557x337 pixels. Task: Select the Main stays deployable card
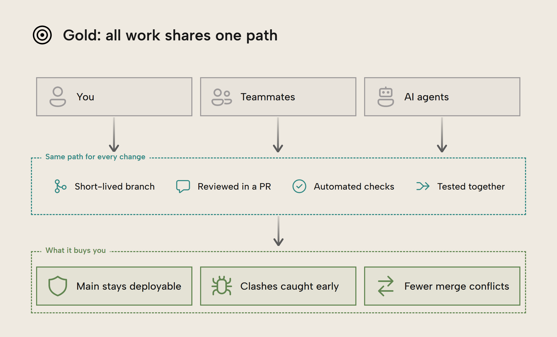point(114,286)
